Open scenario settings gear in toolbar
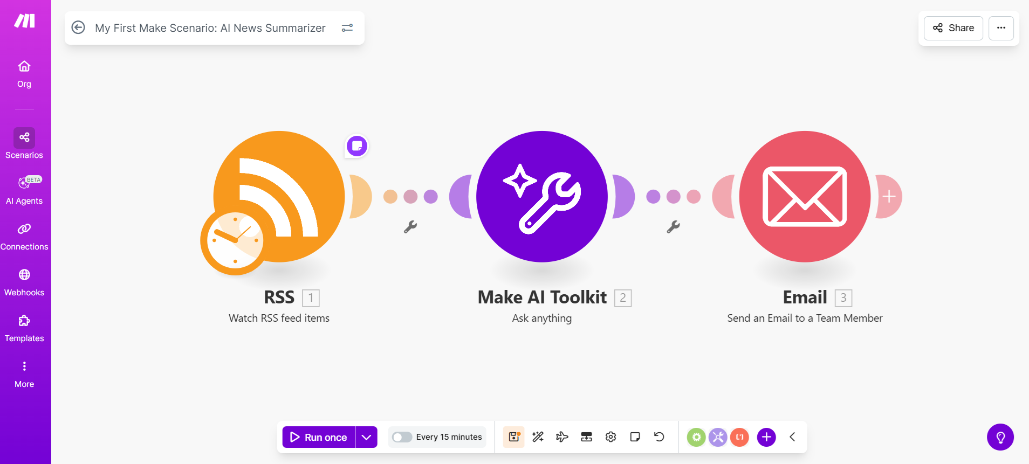Viewport: 1029px width, 464px height. 610,437
